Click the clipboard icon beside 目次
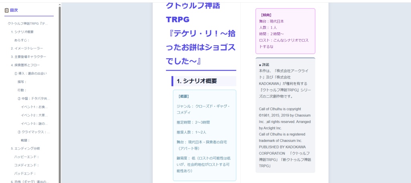 6,10
